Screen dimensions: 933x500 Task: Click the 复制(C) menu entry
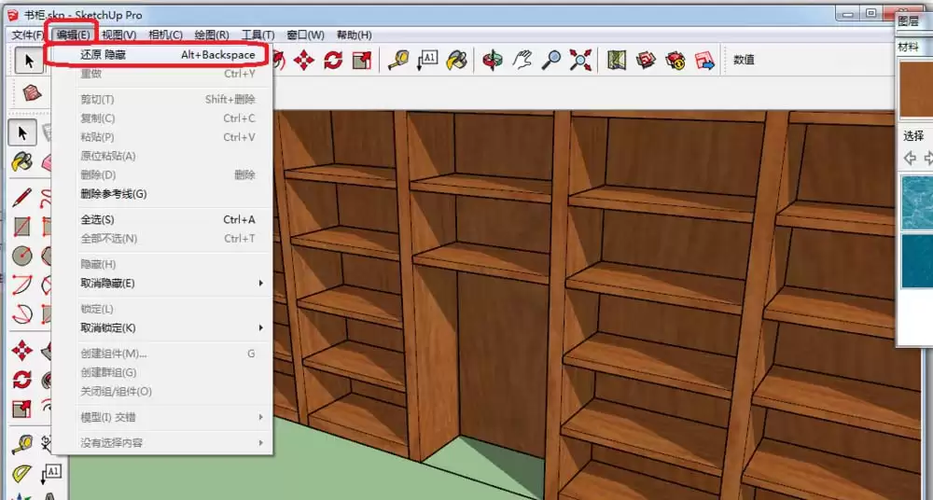[161, 118]
